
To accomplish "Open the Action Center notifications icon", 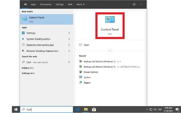I will tap(177, 110).
